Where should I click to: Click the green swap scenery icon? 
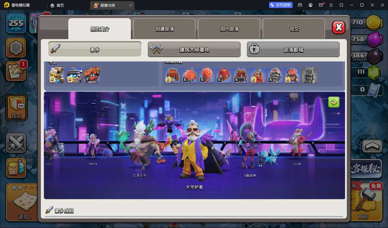pos(334,102)
